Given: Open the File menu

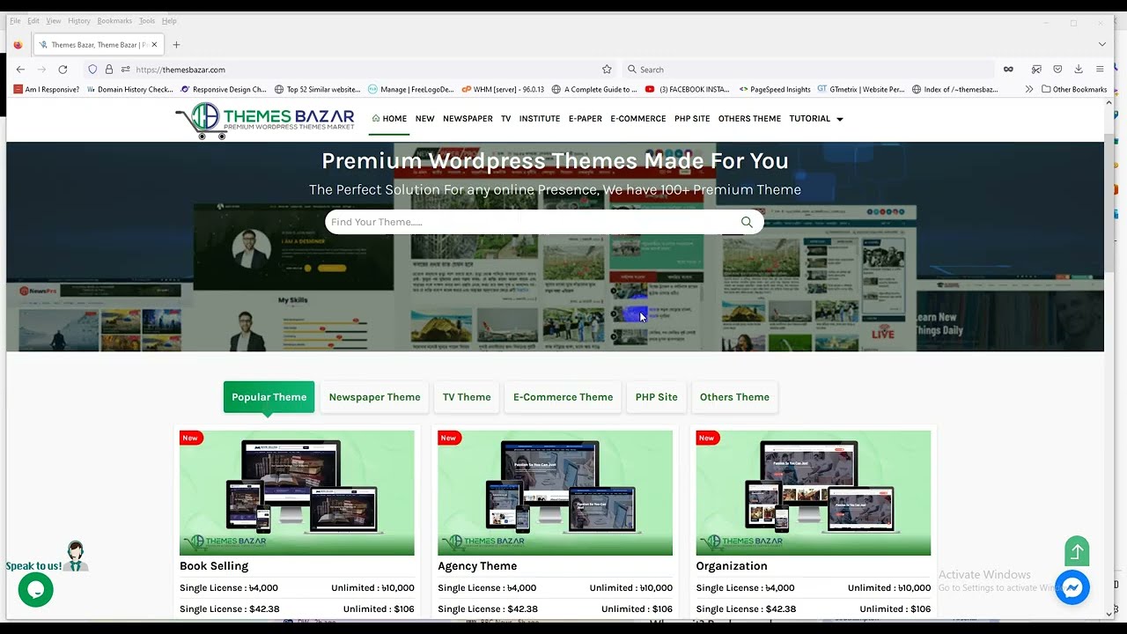Looking at the screenshot, I should click(15, 20).
